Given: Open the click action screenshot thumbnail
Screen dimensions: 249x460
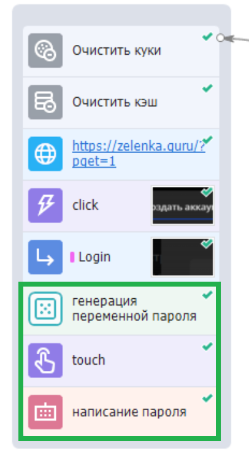Looking at the screenshot, I should click(x=183, y=205).
